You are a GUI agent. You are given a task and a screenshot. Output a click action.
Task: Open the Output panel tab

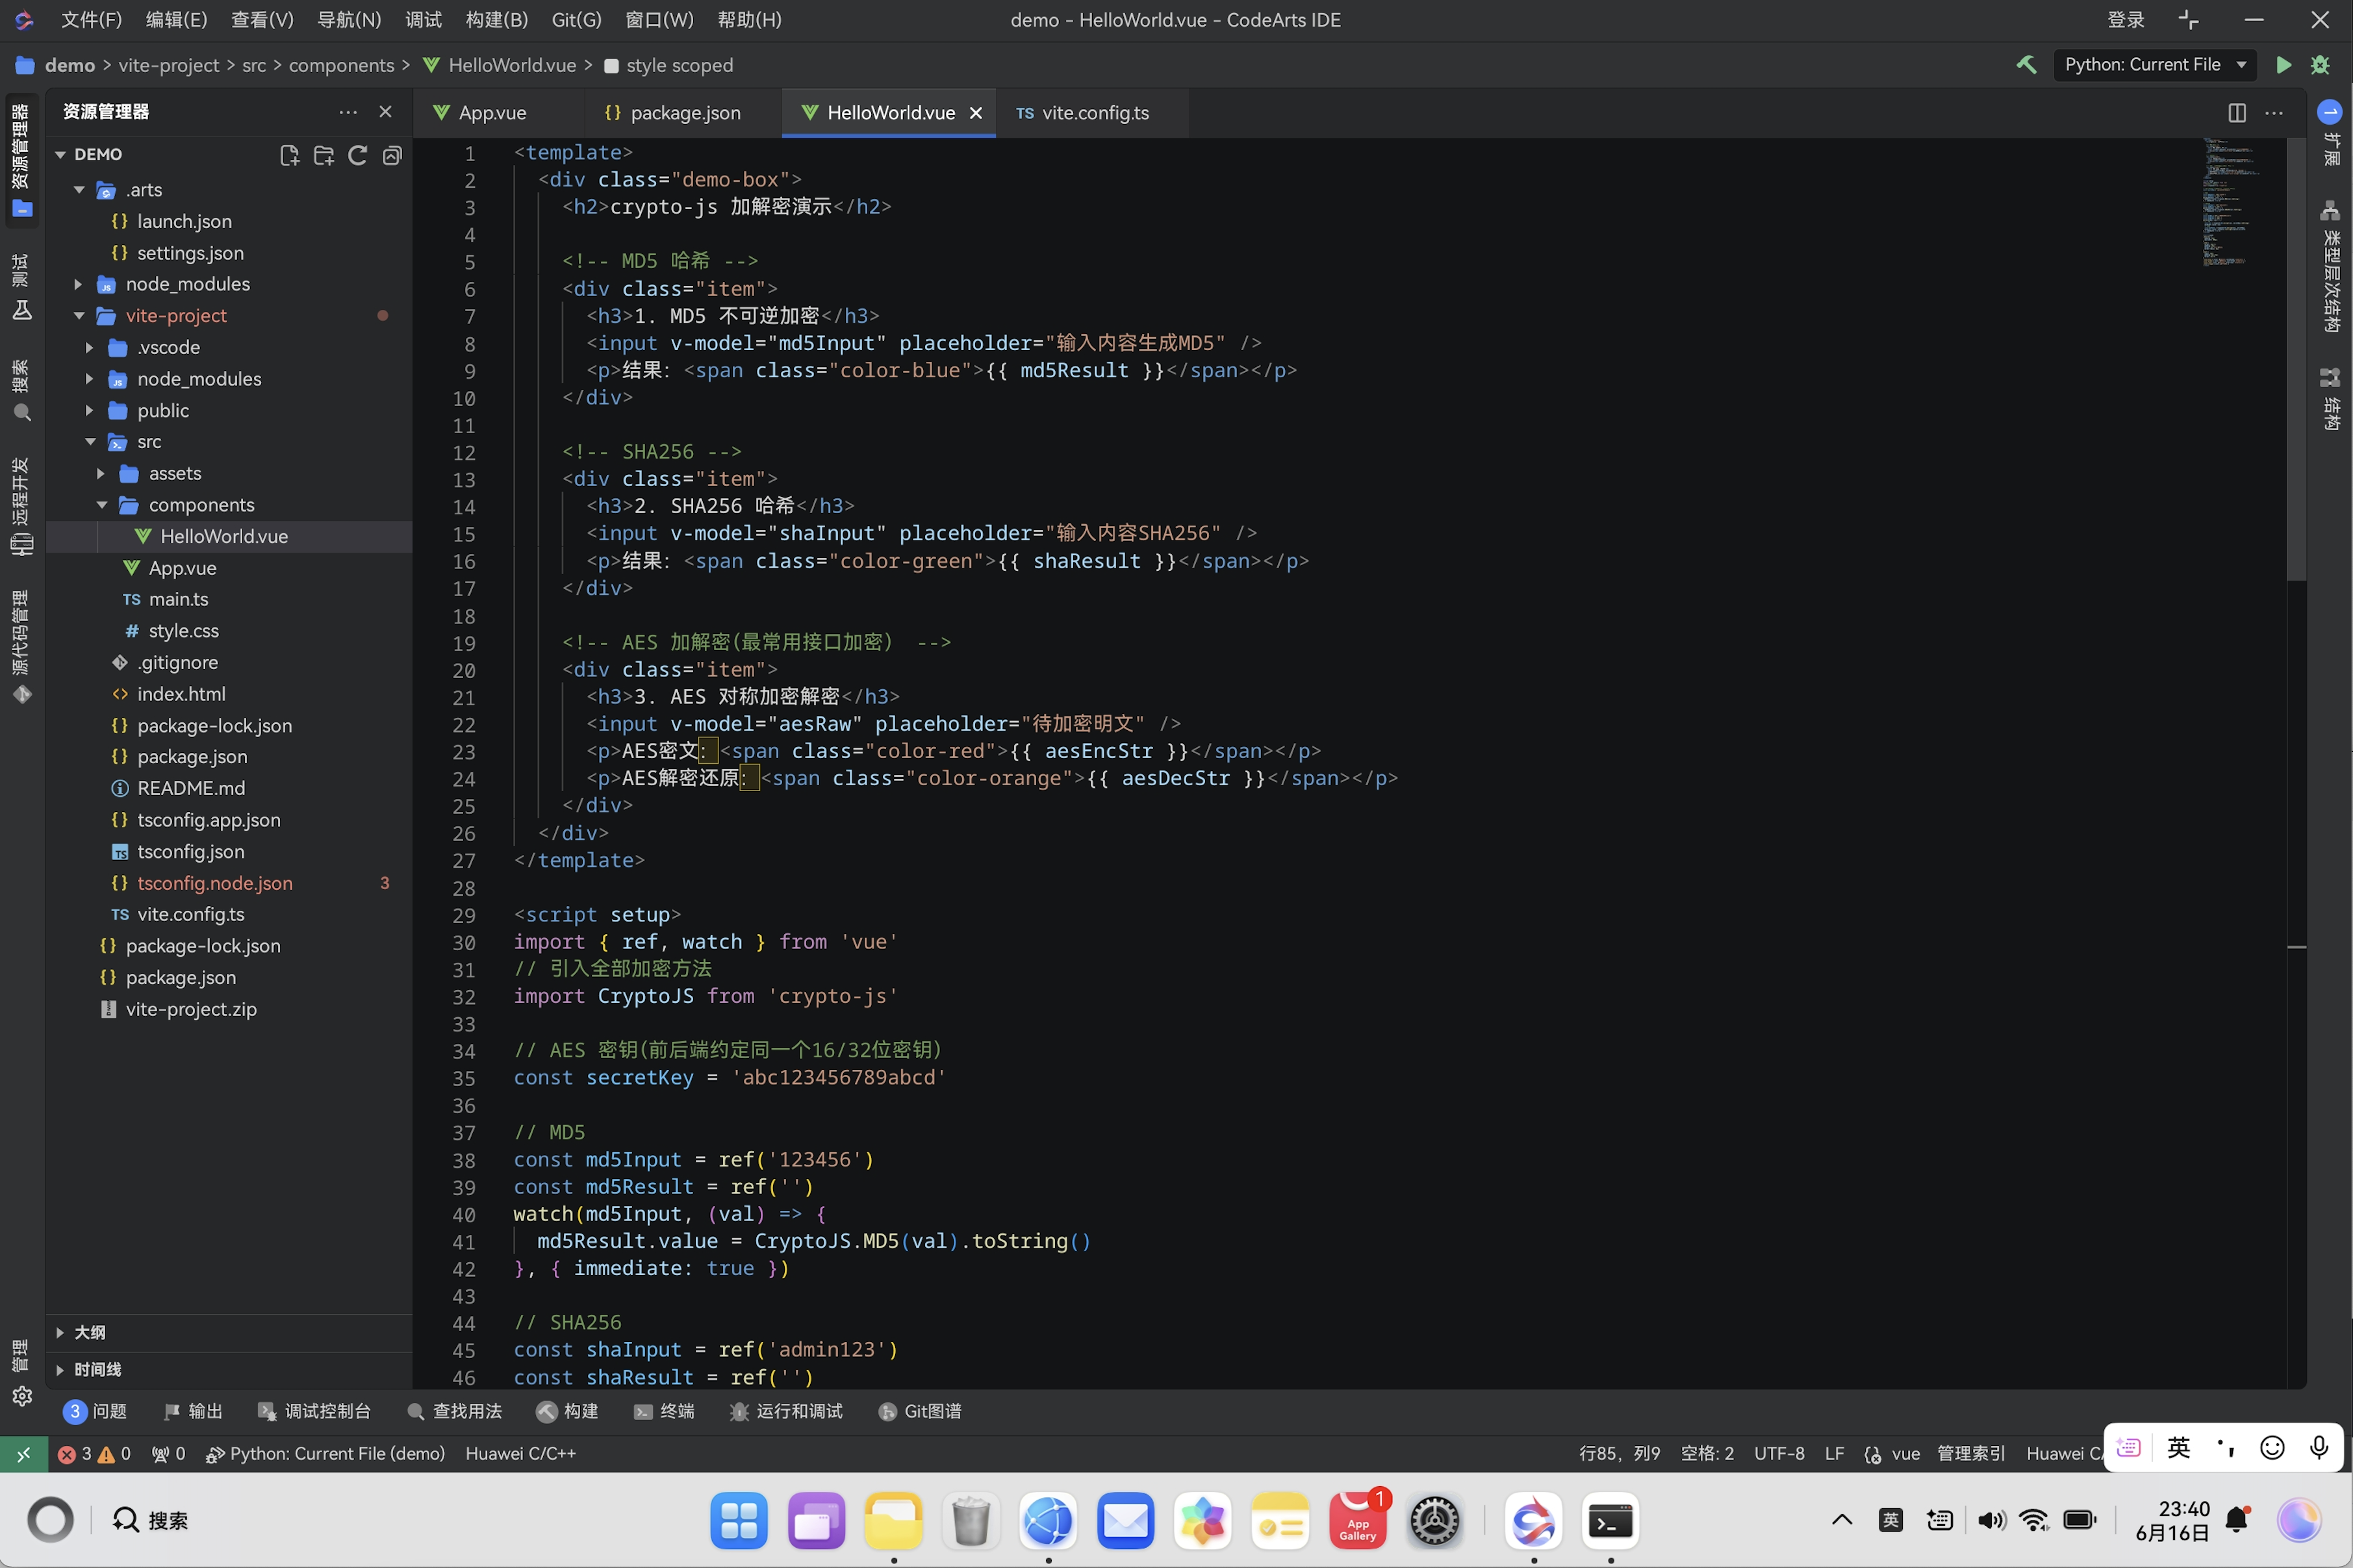tap(193, 1411)
